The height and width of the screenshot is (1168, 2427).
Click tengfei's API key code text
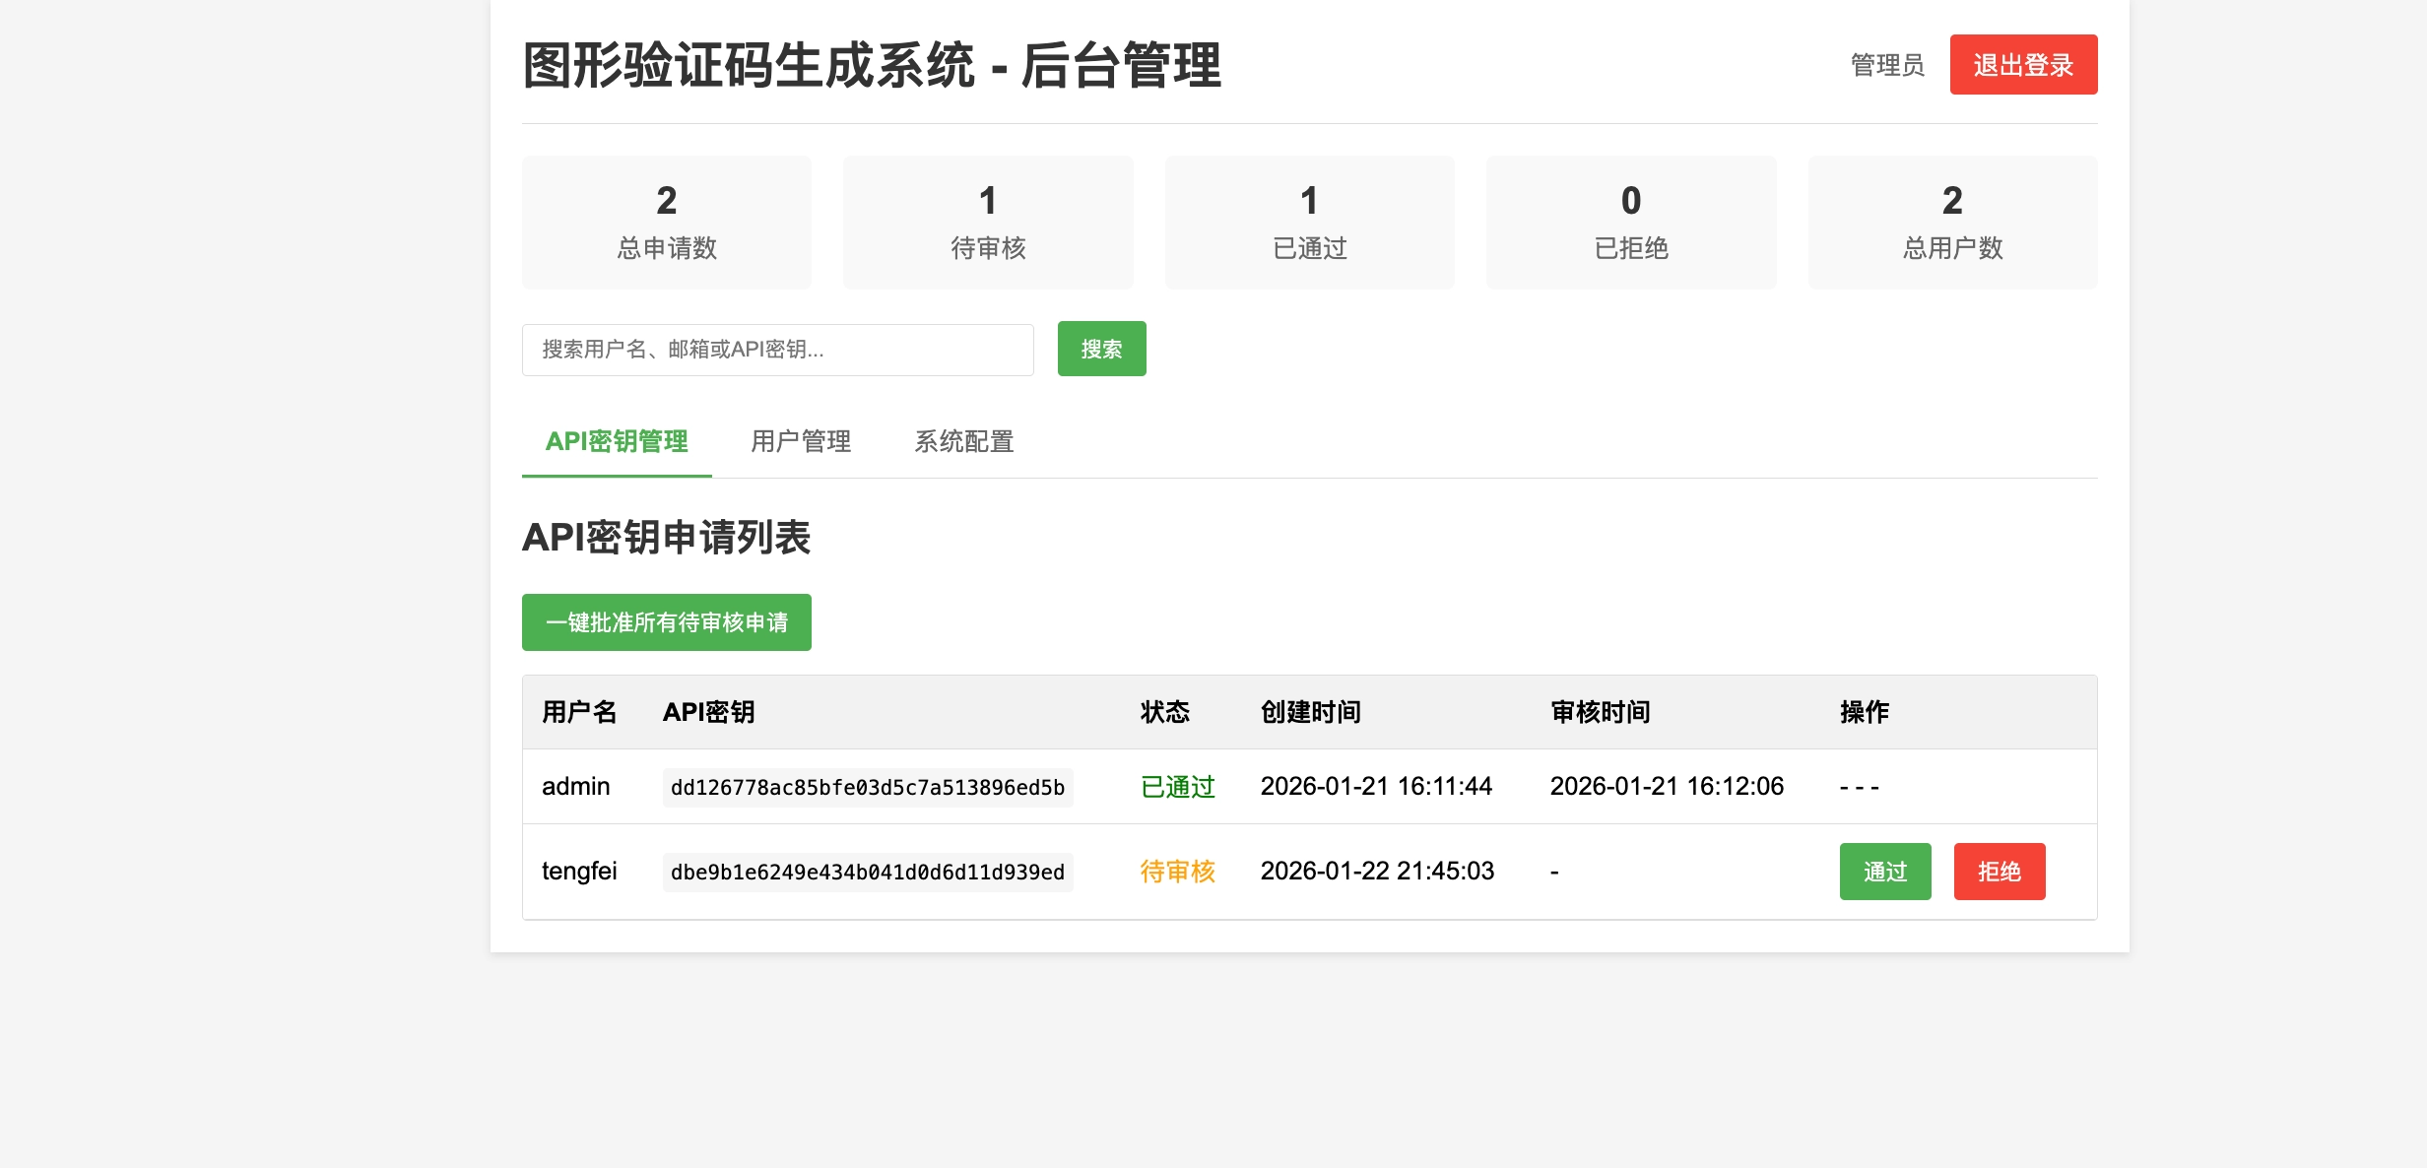867,873
